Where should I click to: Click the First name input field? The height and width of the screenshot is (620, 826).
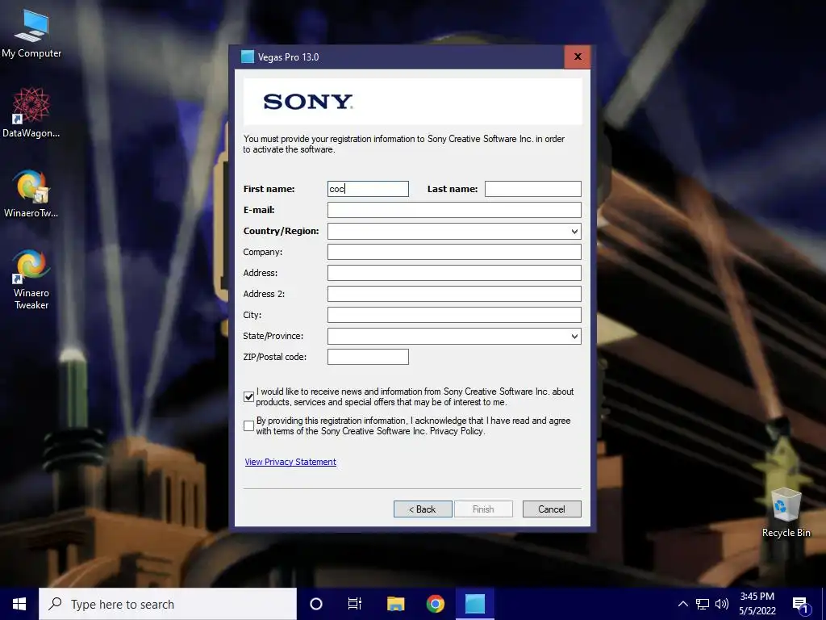(368, 189)
